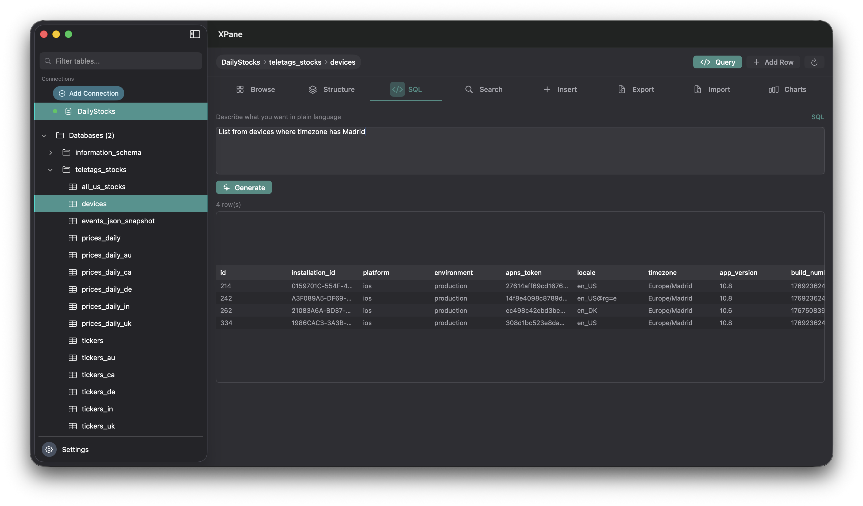
Task: Click the Settings gear icon
Action: pyautogui.click(x=49, y=449)
